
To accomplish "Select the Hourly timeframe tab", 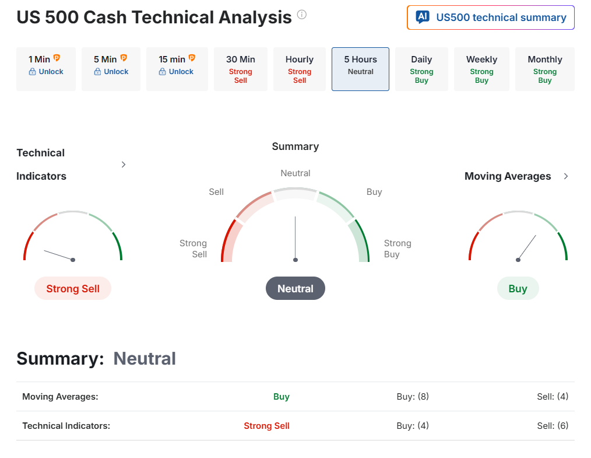I will (300, 69).
